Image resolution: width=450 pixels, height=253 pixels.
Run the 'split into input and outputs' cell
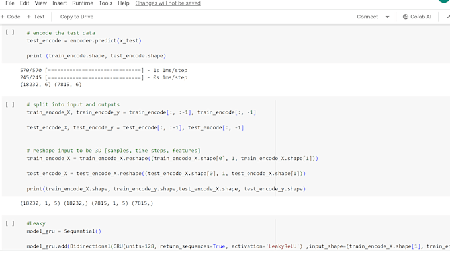10,104
